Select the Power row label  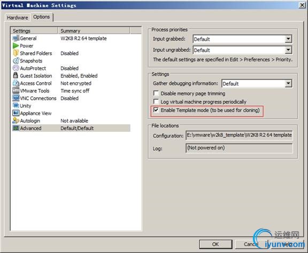click(x=27, y=46)
